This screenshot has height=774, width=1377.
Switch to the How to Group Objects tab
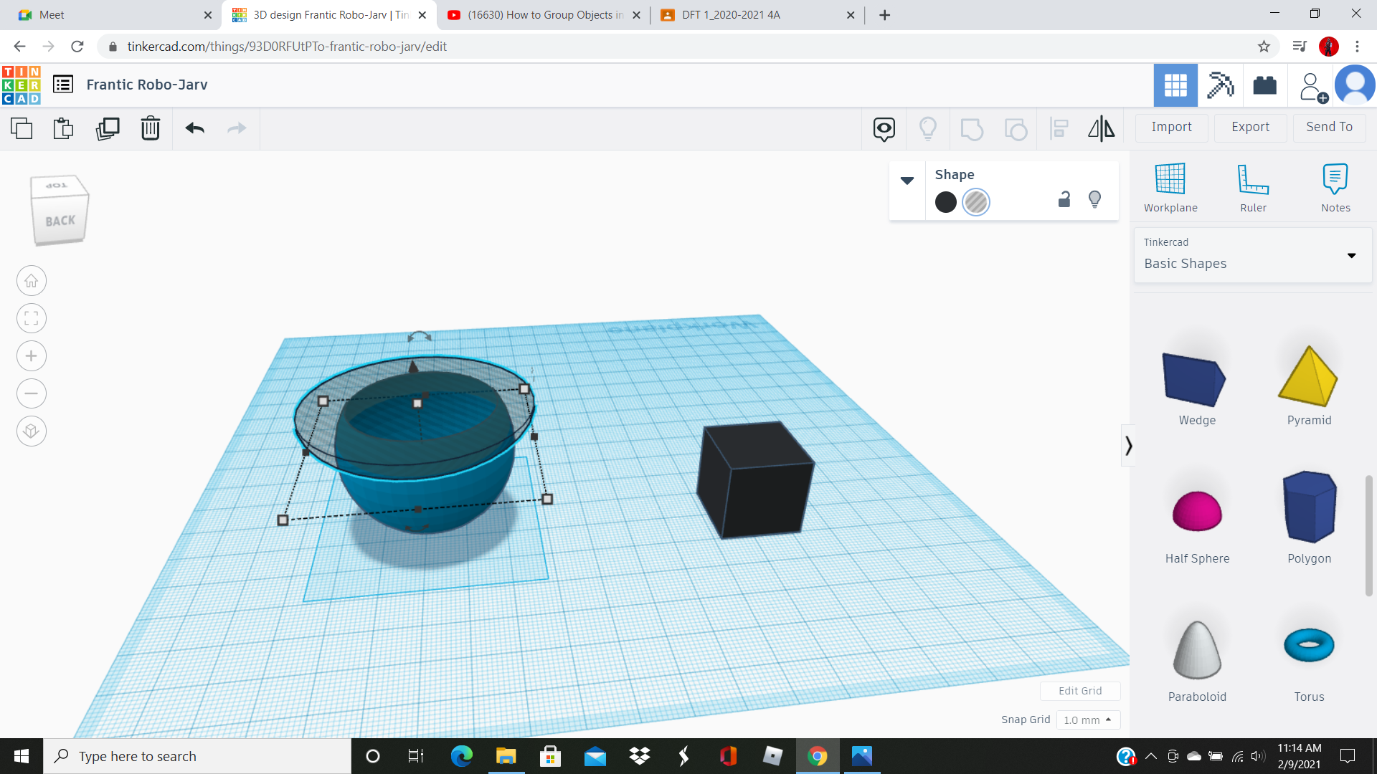[x=541, y=14]
